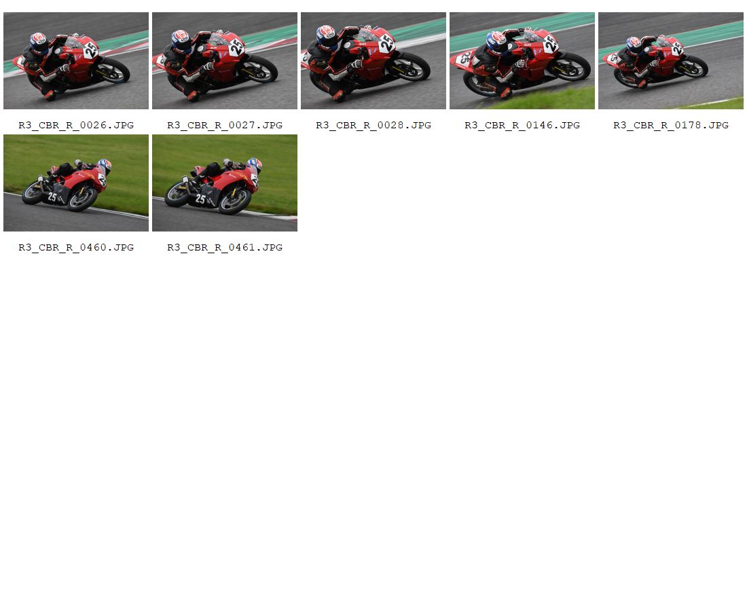Viewport: 747px width, 611px height.
Task: Click the rider's helmet in R3_CBR_R_0028 photo
Action: [327, 37]
